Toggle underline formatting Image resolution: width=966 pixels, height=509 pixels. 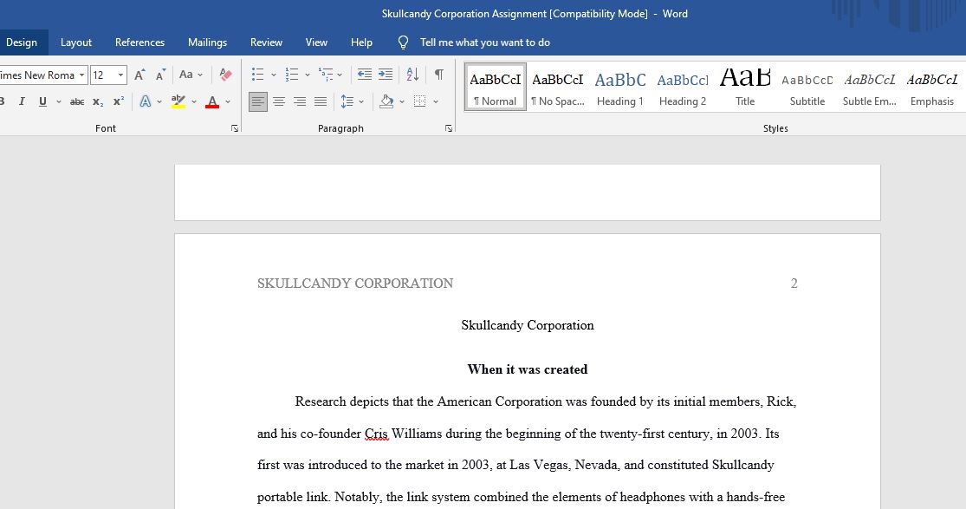(x=42, y=101)
